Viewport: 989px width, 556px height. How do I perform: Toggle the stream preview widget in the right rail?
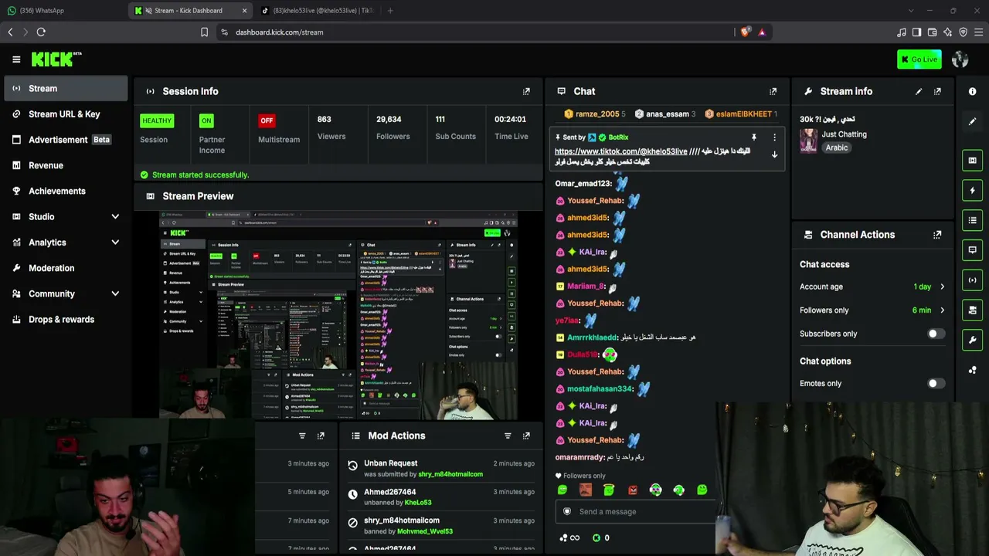pos(973,161)
